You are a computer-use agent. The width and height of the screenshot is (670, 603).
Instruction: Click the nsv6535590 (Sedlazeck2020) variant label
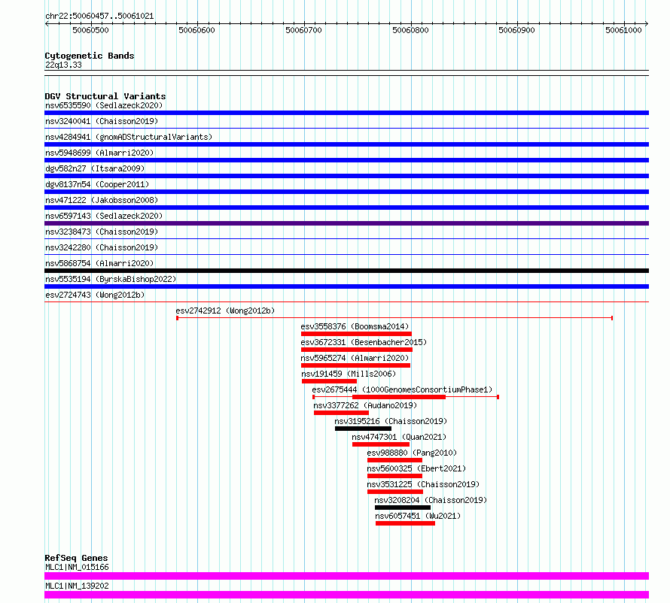tap(104, 105)
